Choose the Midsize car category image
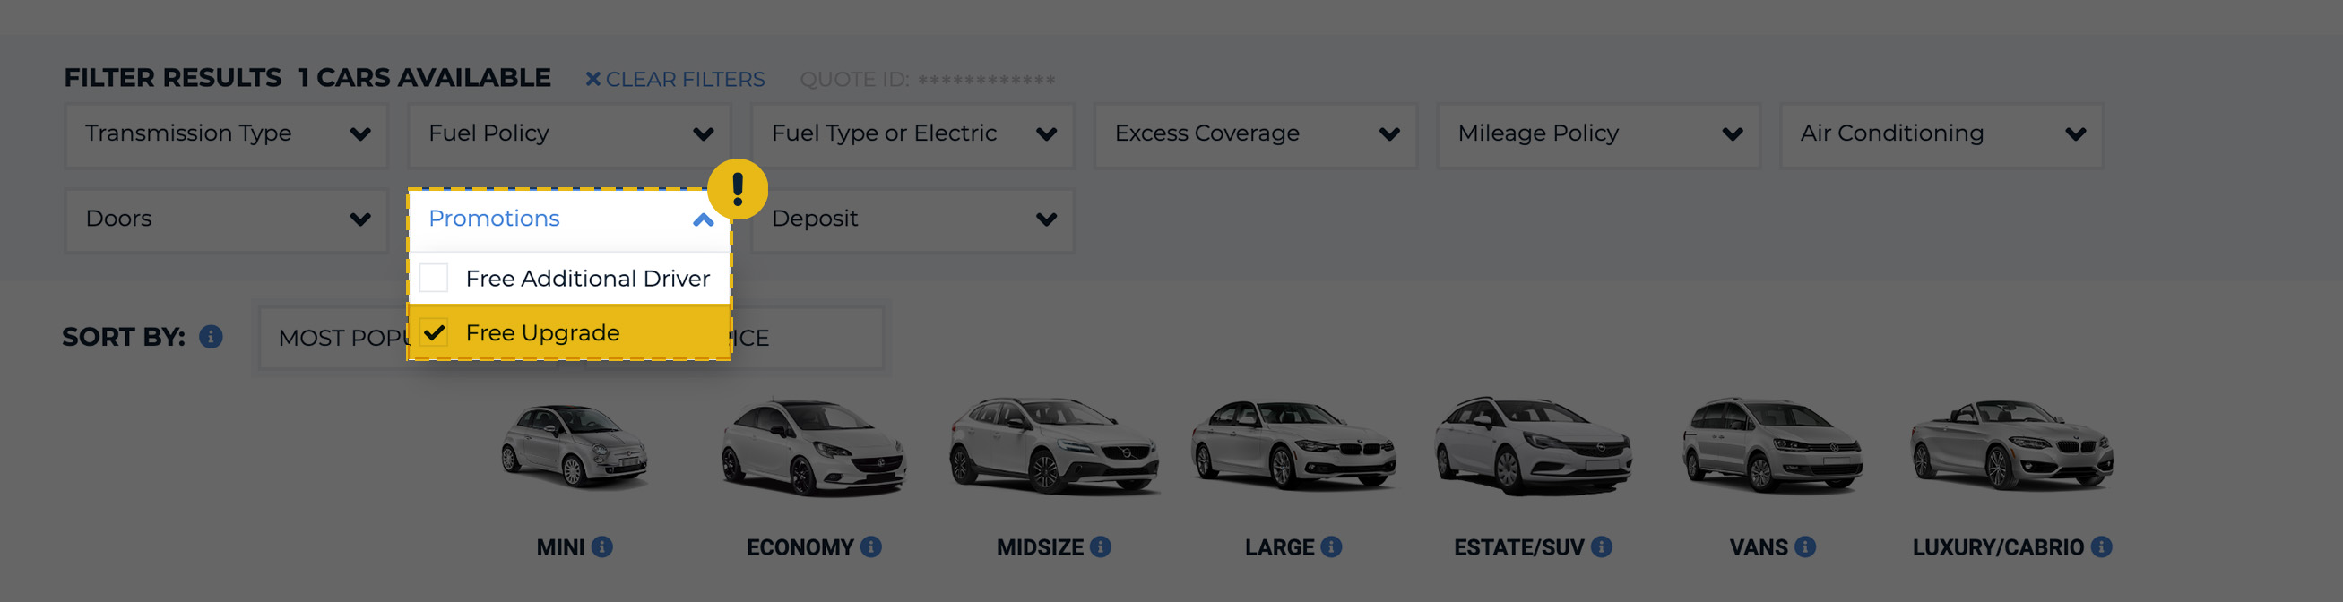 click(x=1053, y=446)
